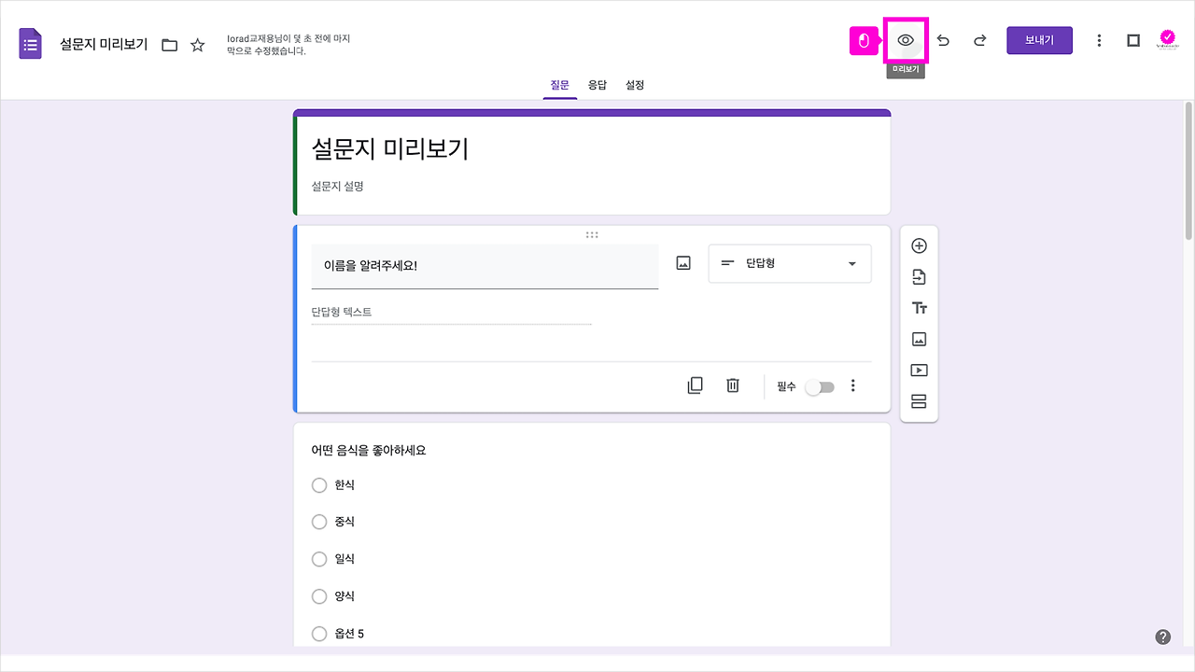Open the 설정 tab
The height and width of the screenshot is (672, 1195).
[635, 84]
